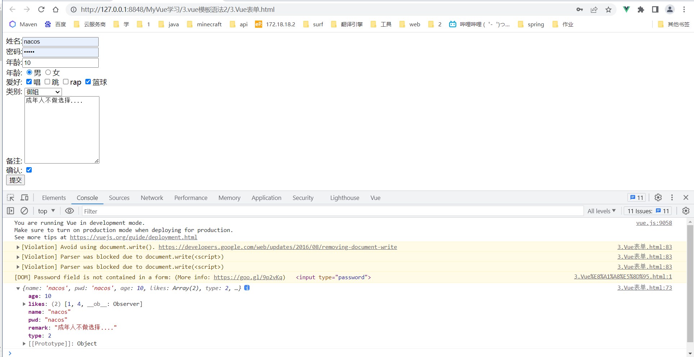Open the 11 messages issues badge
694x357 pixels.
pyautogui.click(x=637, y=197)
